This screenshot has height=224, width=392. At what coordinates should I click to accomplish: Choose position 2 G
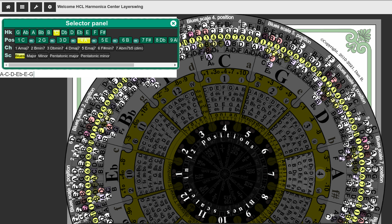[x=42, y=40]
